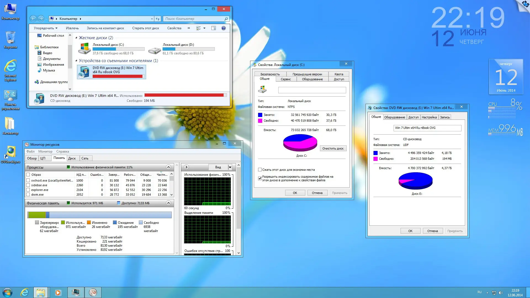Click the disk C label input field
Screen dimensions: 530x298
pyautogui.click(x=312, y=90)
